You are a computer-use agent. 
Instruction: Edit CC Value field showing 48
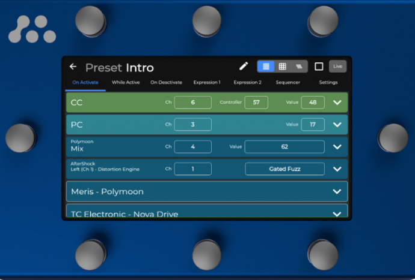pos(313,103)
